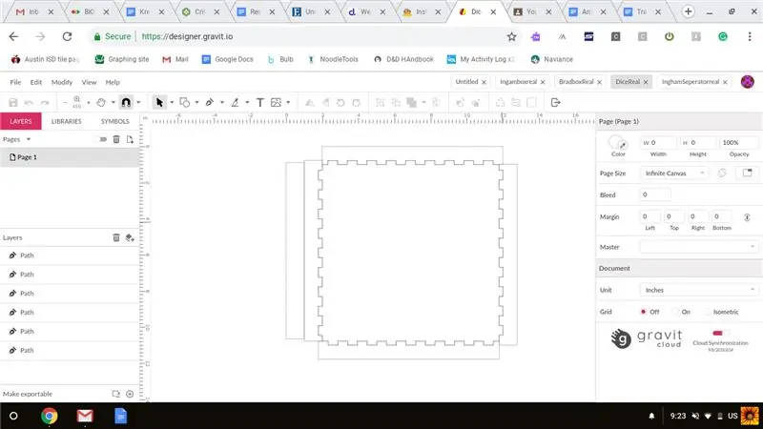Open the Shape tool variants dropdown arrow
The image size is (763, 429).
[197, 103]
